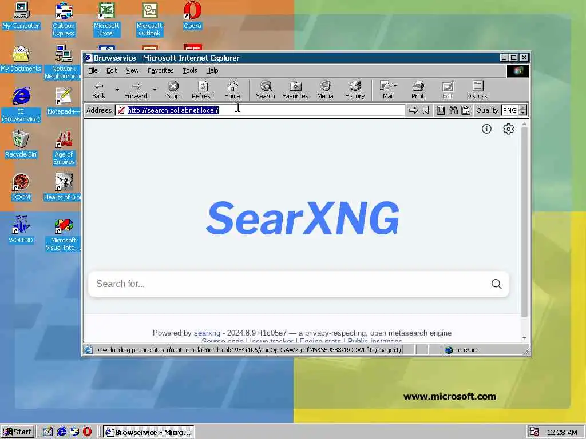Follow the searxng link in footer
The height and width of the screenshot is (439, 586).
207,333
